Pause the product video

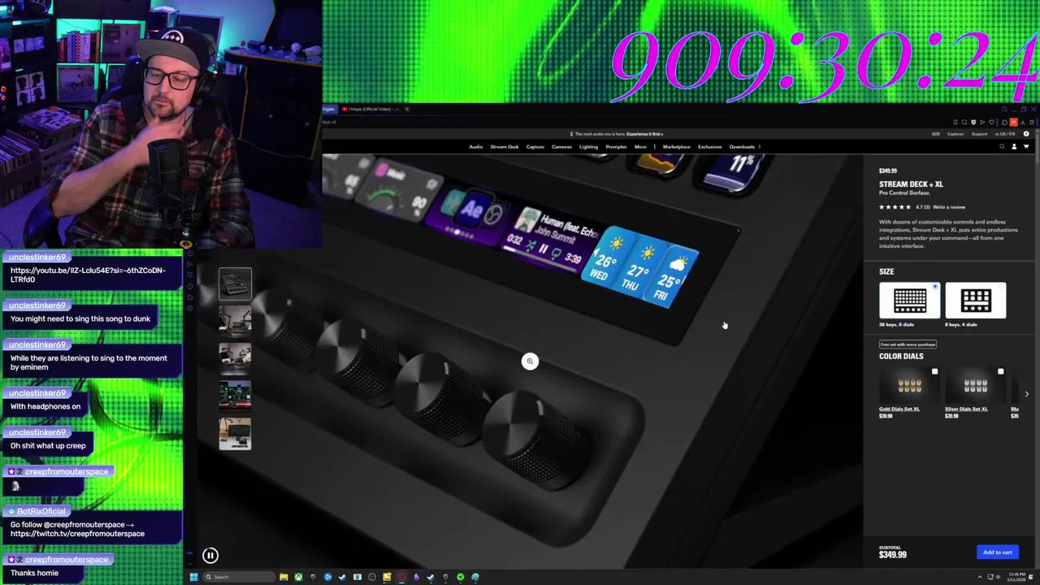click(x=210, y=556)
